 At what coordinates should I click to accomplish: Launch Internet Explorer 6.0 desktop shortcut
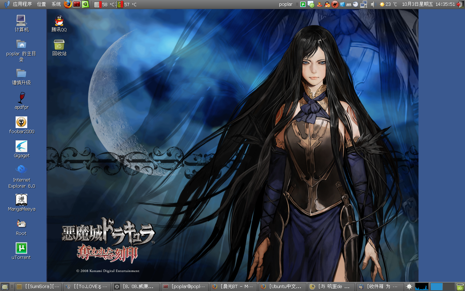tap(21, 176)
